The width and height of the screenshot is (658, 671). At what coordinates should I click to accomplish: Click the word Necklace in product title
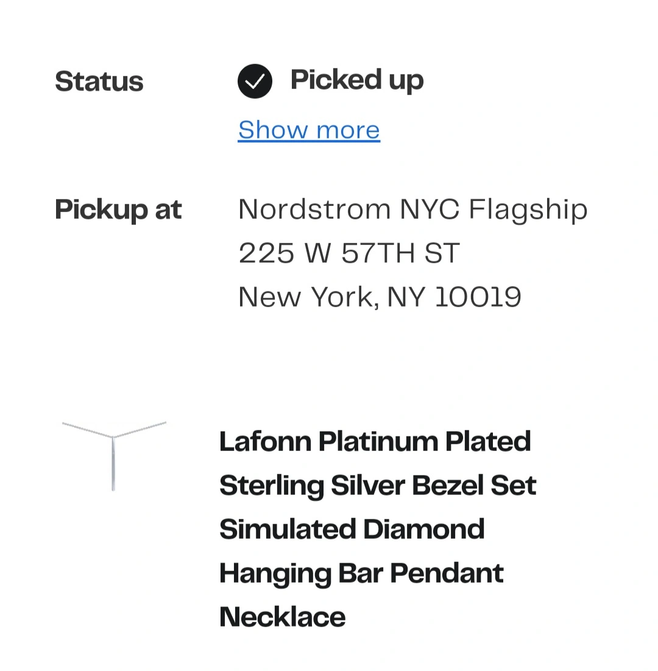(x=282, y=617)
